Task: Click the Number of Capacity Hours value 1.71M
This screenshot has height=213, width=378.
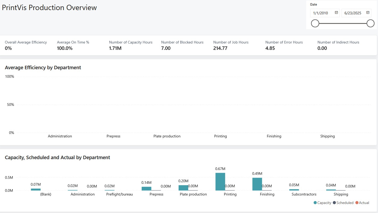Action: click(x=115, y=48)
